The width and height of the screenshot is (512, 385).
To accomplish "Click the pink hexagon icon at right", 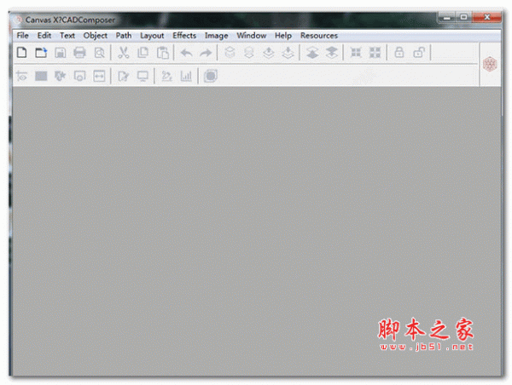I will tap(490, 64).
